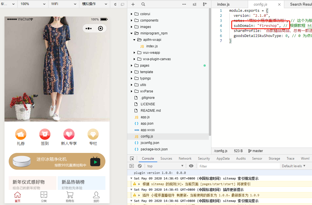Open the git branch master indicator

[x=255, y=151]
